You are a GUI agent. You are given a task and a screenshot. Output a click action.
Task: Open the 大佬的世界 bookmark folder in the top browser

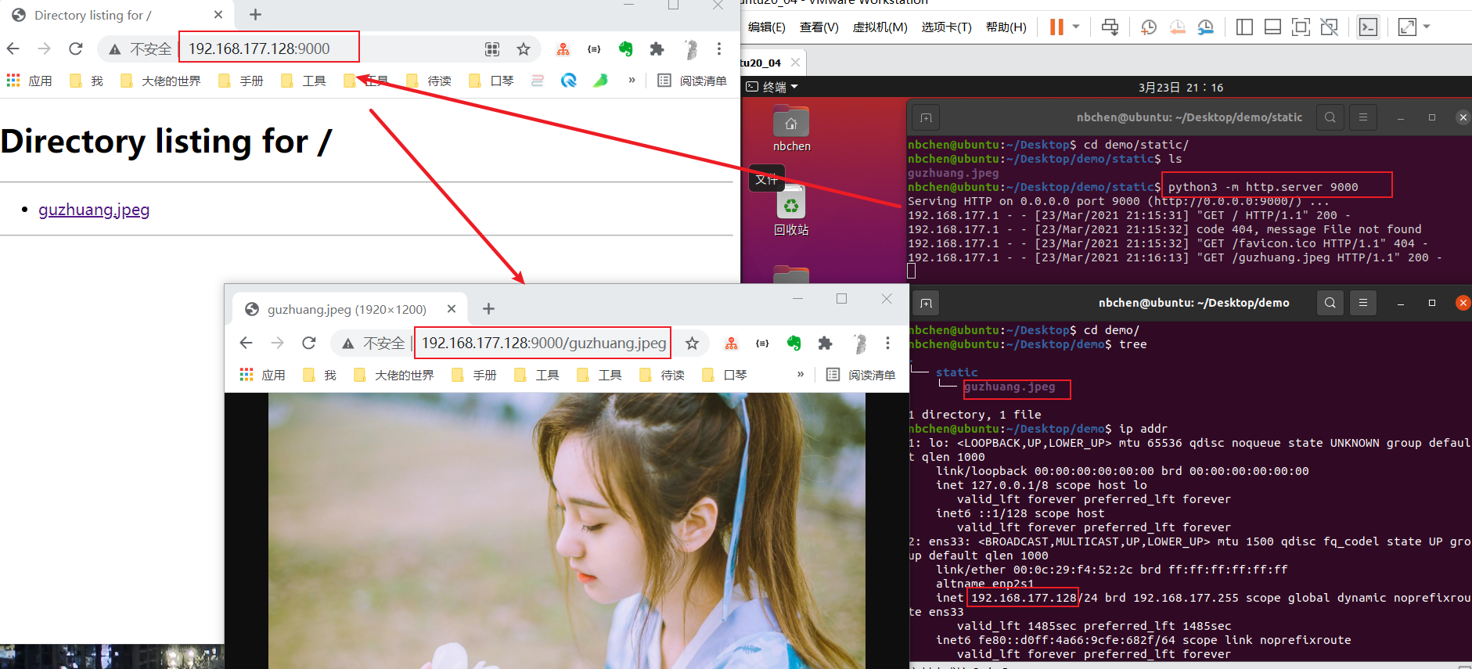point(161,81)
